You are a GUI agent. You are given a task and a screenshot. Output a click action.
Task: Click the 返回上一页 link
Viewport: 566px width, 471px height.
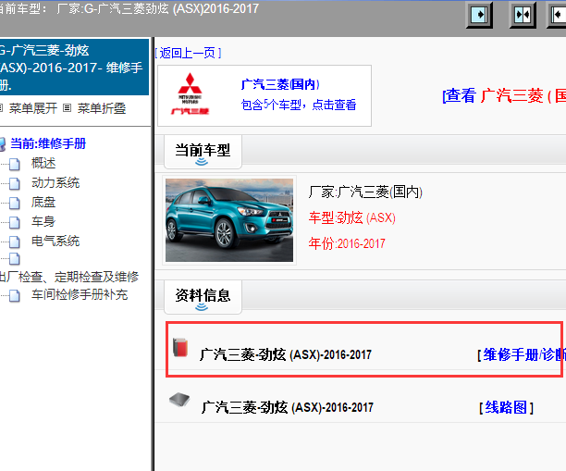click(x=188, y=53)
